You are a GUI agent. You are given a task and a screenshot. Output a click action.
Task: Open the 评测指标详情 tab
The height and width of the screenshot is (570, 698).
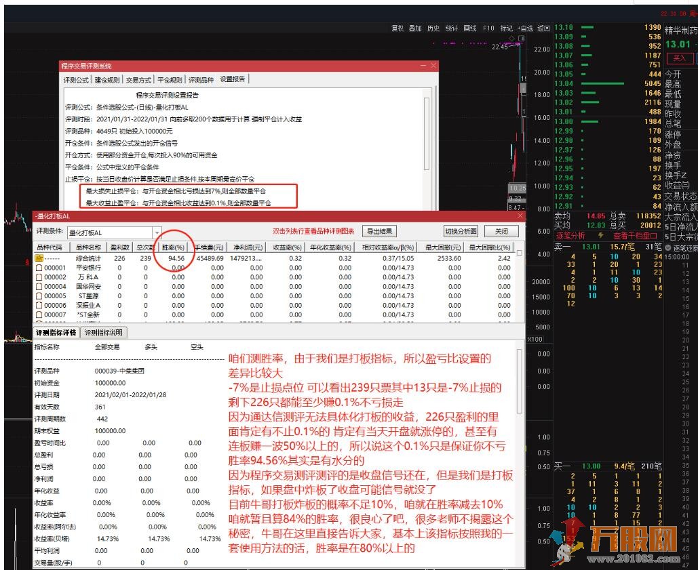click(x=56, y=332)
